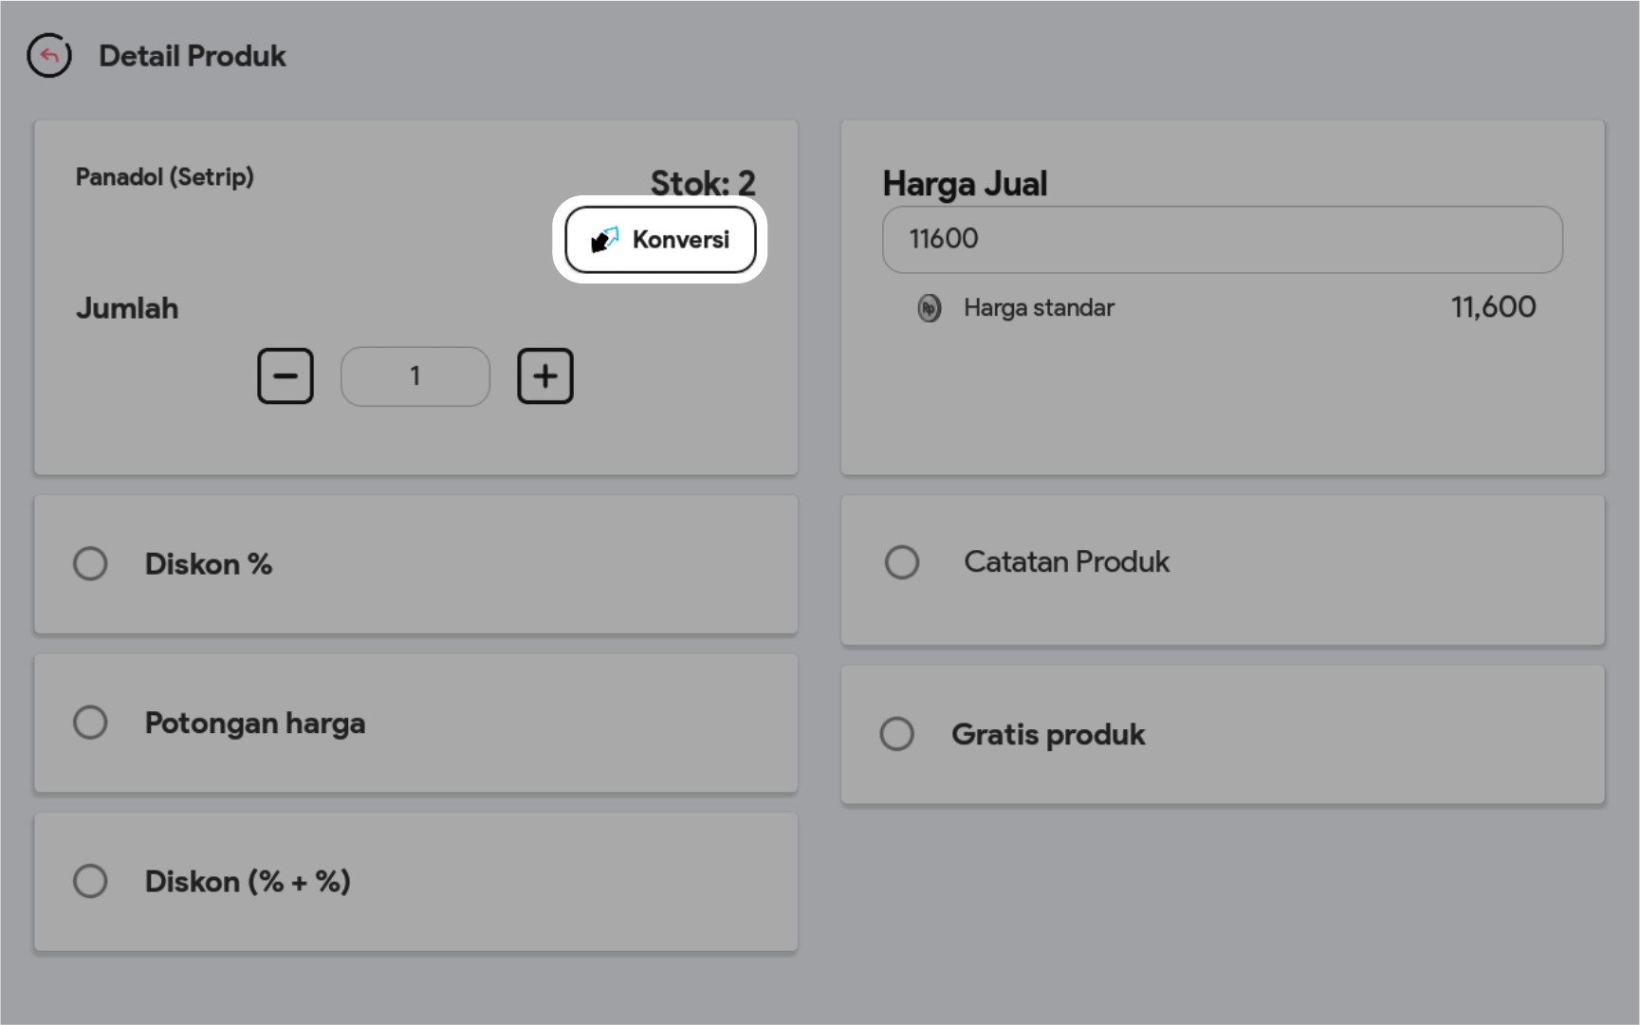Click the Panadol (Setrip) product name

[165, 177]
